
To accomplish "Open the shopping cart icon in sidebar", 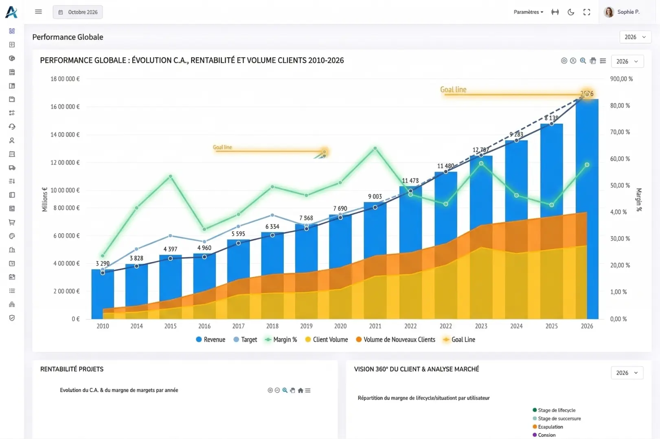I will 12,222.
